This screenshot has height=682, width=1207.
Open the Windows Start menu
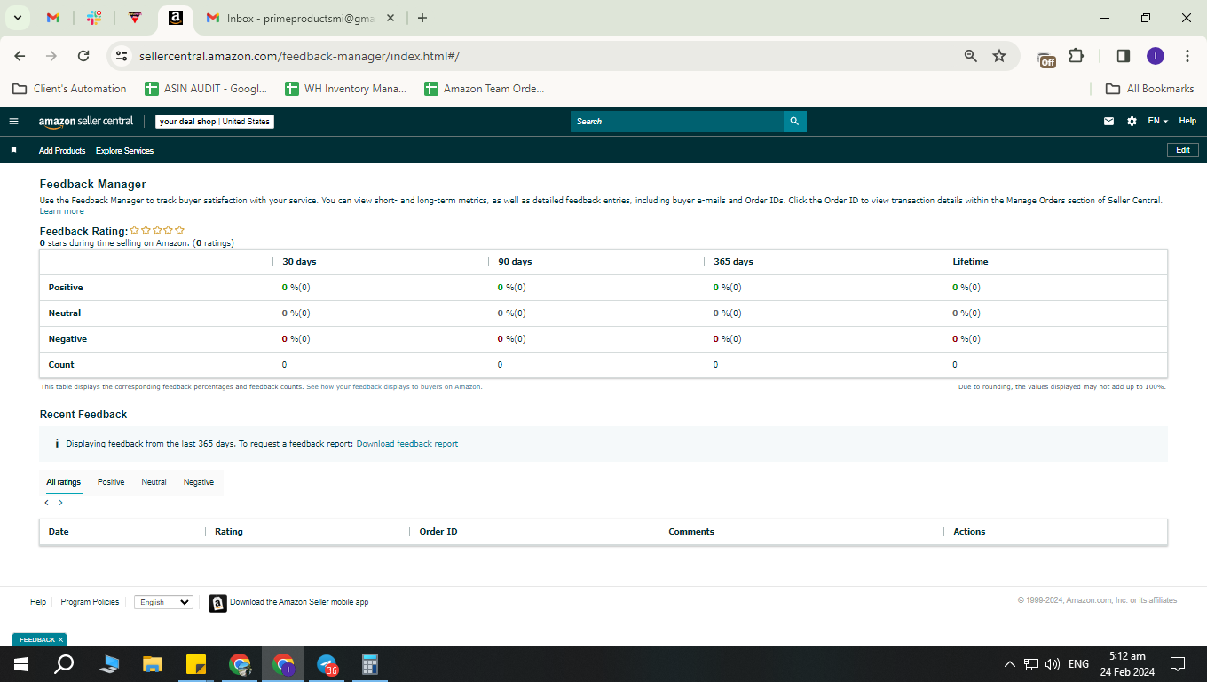point(20,663)
